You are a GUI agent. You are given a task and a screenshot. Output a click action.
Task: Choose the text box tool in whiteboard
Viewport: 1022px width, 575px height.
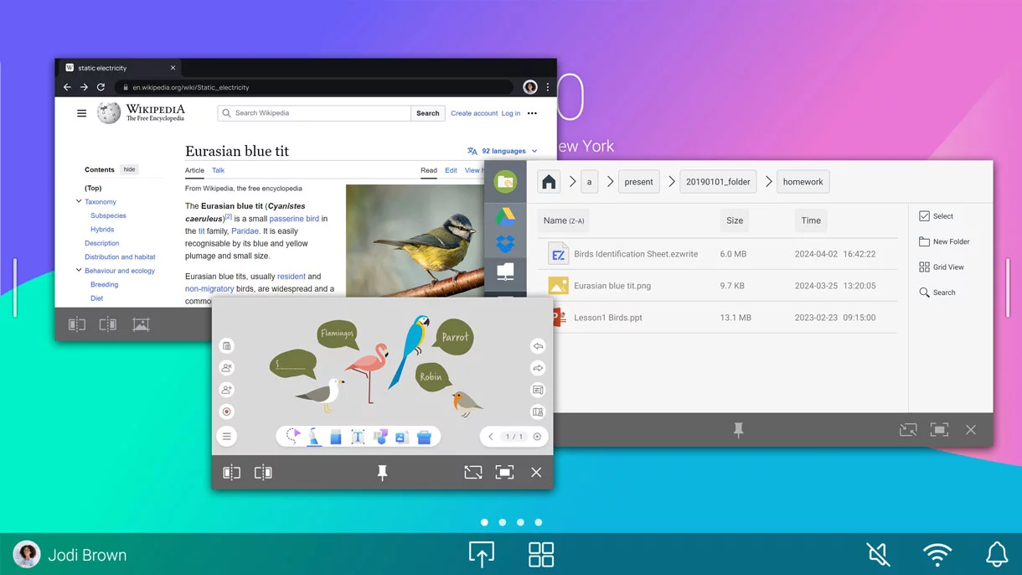click(358, 437)
